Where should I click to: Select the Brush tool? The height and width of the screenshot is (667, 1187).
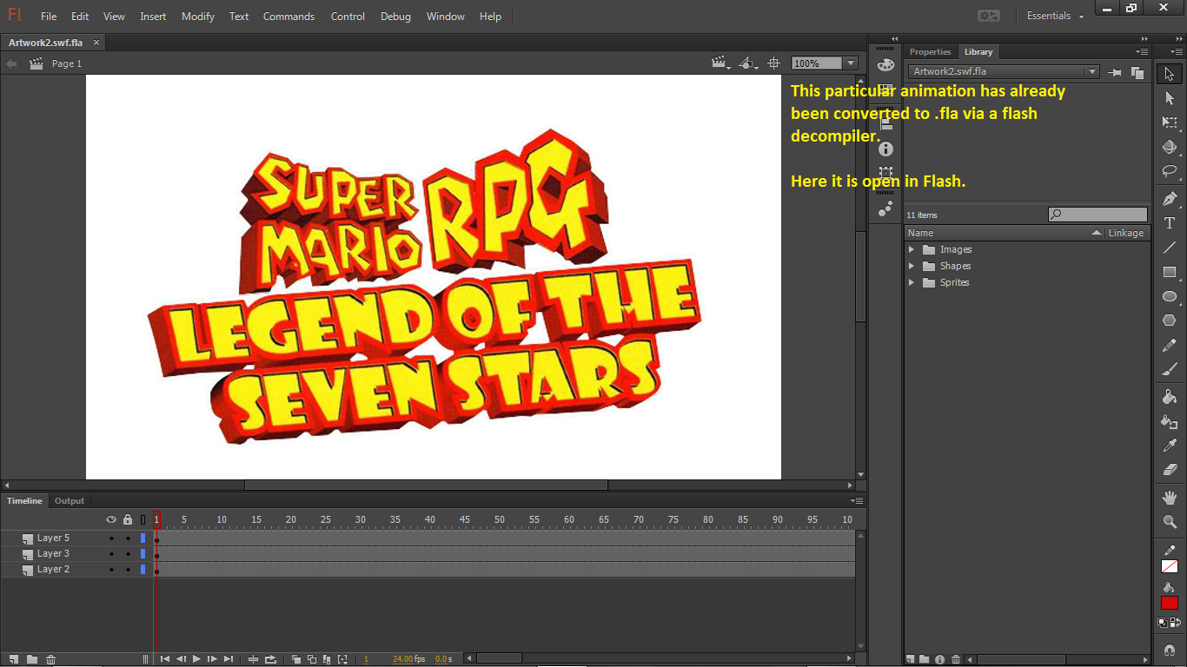click(1170, 369)
